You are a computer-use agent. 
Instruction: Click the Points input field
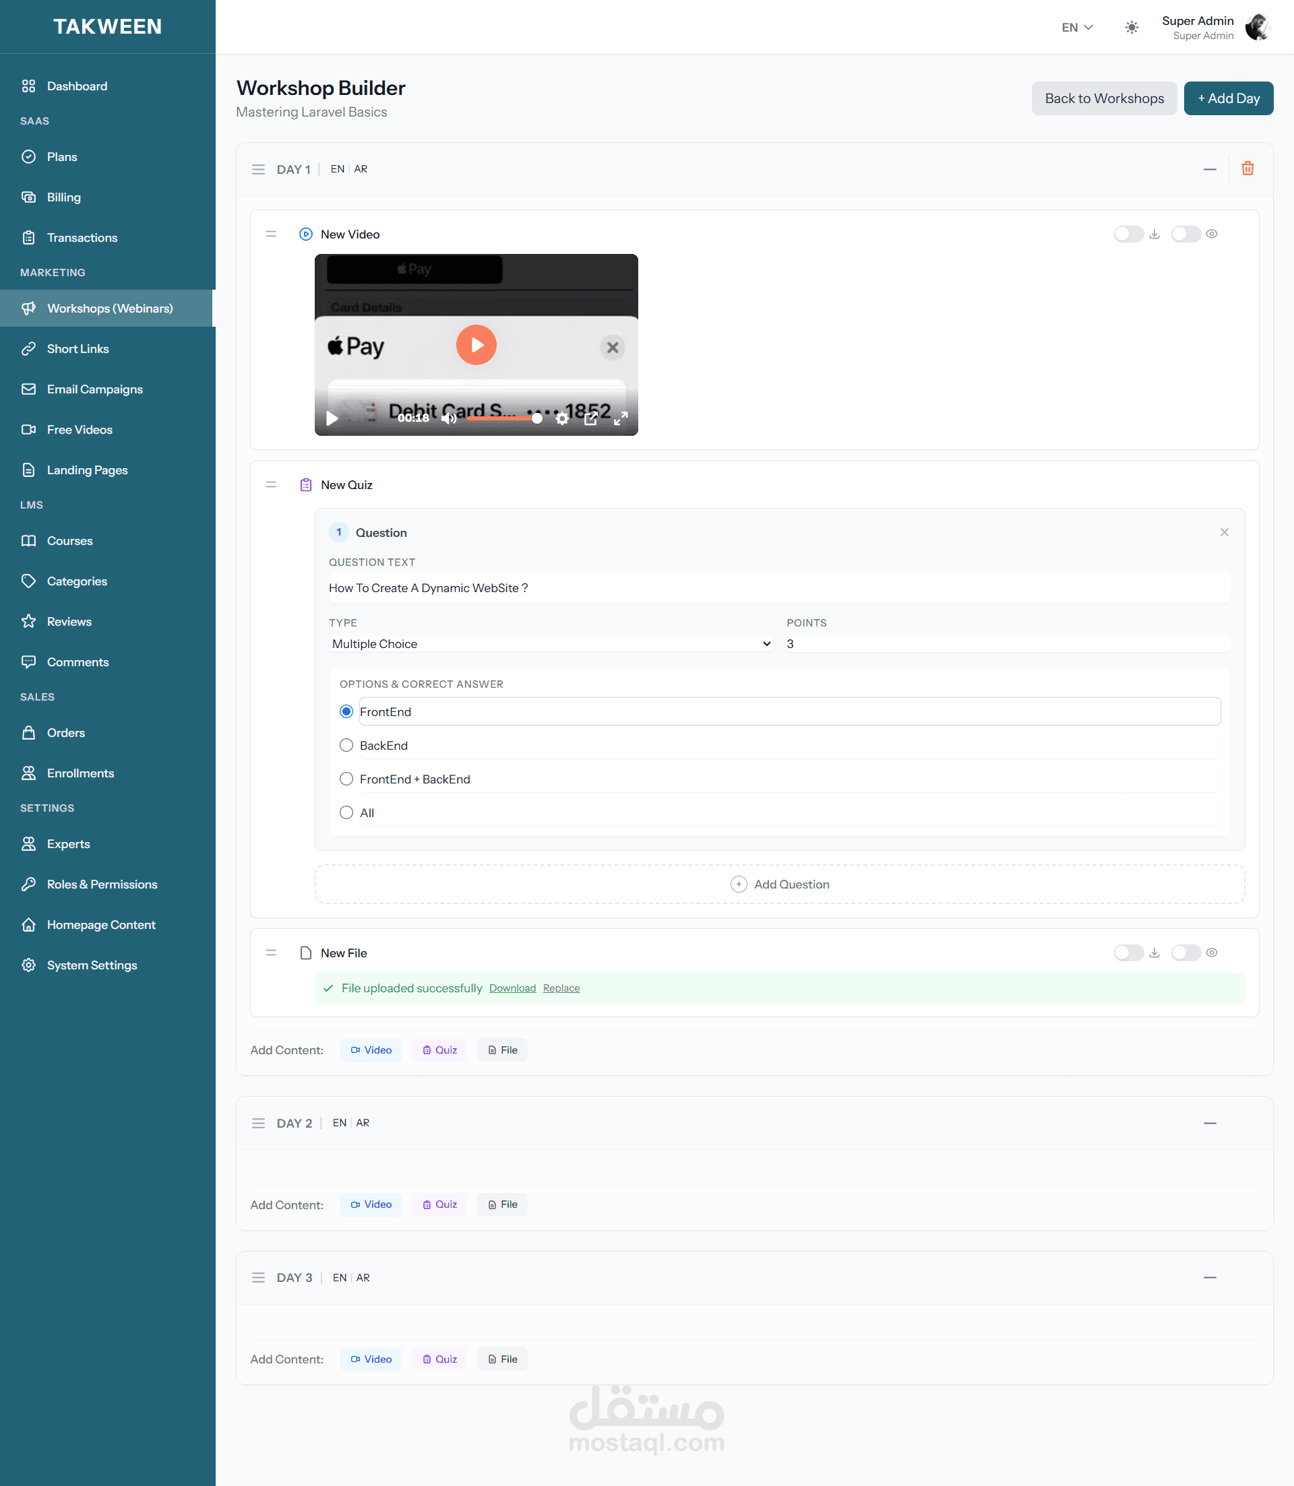coord(1007,644)
